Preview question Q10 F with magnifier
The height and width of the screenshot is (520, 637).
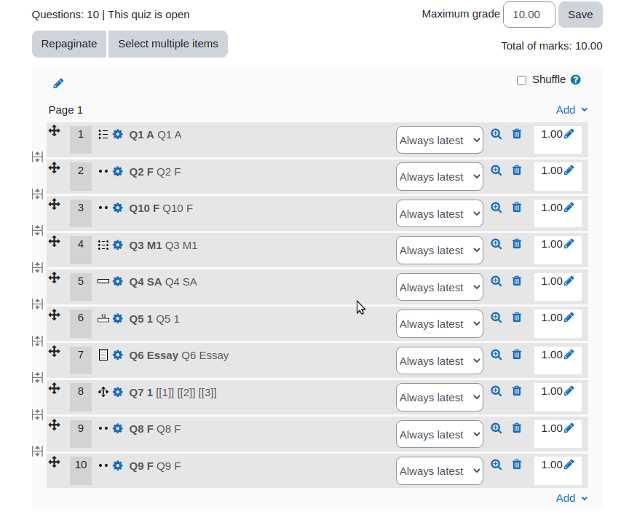coord(496,208)
